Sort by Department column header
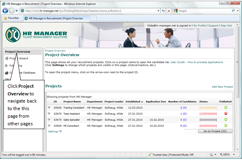Screen dimensions: 242x160 (x=95, y=102)
